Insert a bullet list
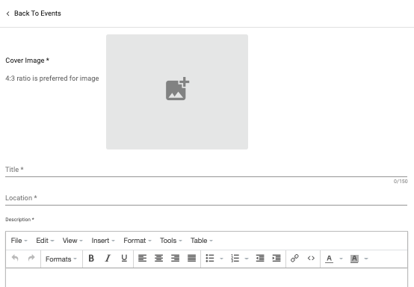Image resolution: width=414 pixels, height=287 pixels. [210, 258]
